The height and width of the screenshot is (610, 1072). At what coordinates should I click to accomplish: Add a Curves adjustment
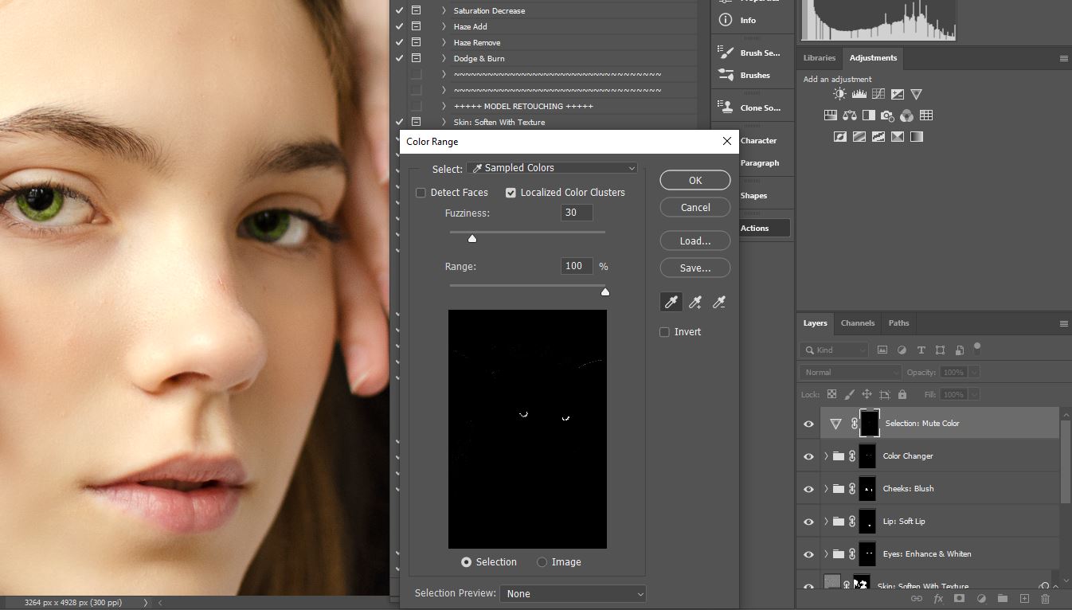878,94
